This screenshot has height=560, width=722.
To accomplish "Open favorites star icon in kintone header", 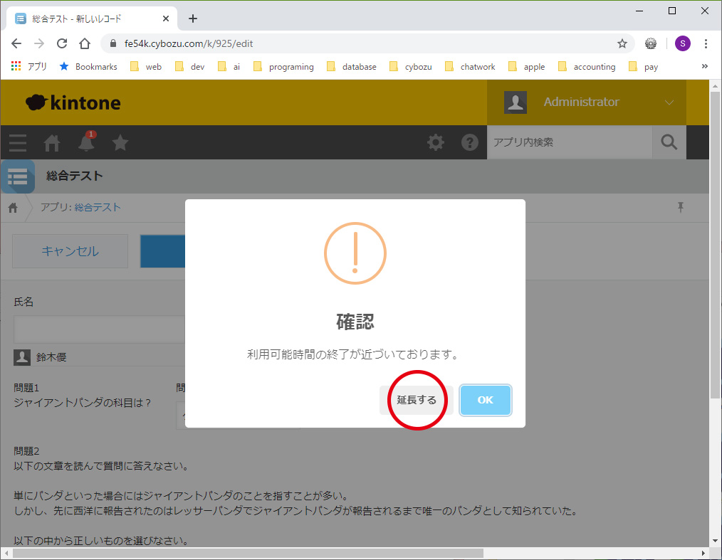I will tap(120, 142).
